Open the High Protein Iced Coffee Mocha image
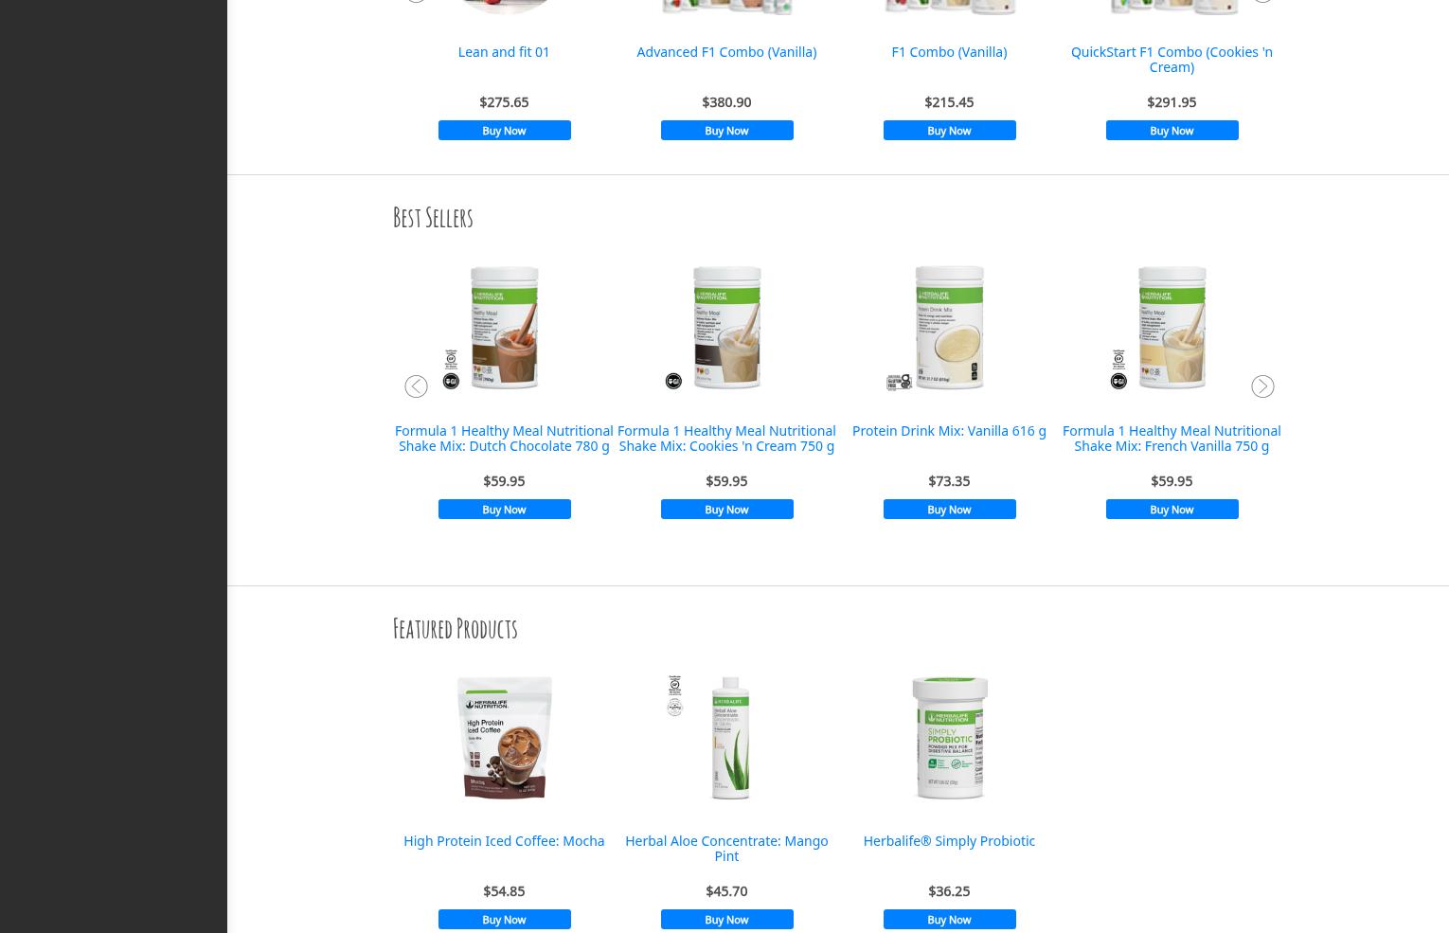 tap(504, 738)
